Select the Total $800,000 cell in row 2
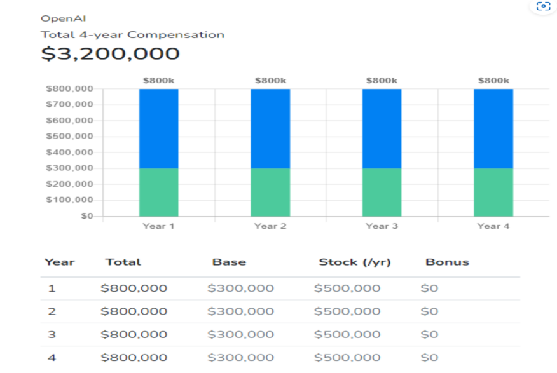557x373 pixels. tap(134, 311)
